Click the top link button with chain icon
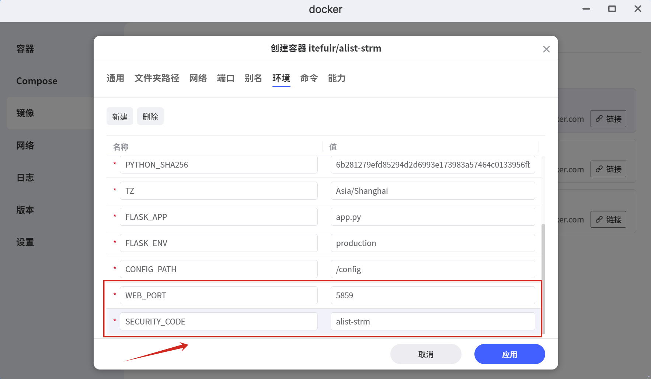The image size is (651, 379). tap(608, 119)
